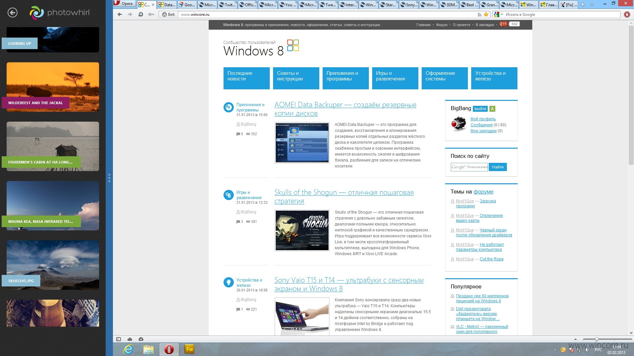Click the Opera Link cloud icon

point(130,339)
